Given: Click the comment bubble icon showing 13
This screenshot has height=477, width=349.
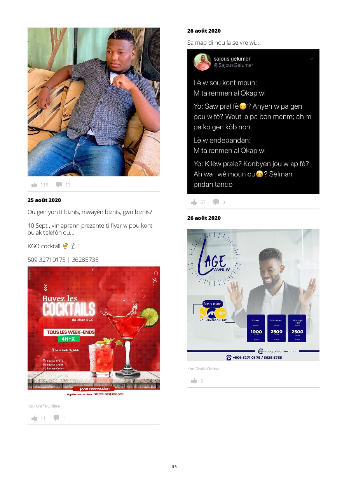Looking at the screenshot, I should [59, 185].
